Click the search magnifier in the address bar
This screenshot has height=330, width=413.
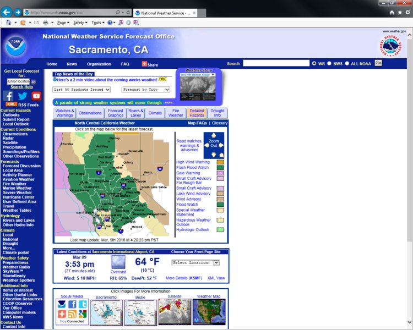pyautogui.click(x=117, y=12)
